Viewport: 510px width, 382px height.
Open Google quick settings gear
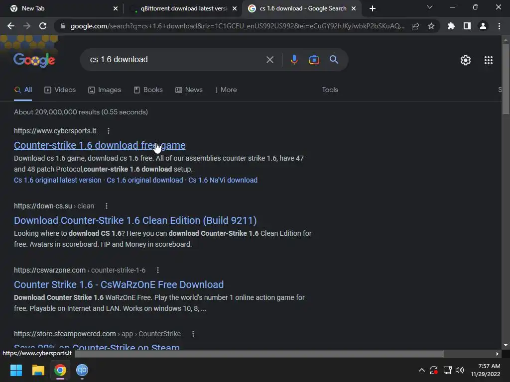[466, 60]
